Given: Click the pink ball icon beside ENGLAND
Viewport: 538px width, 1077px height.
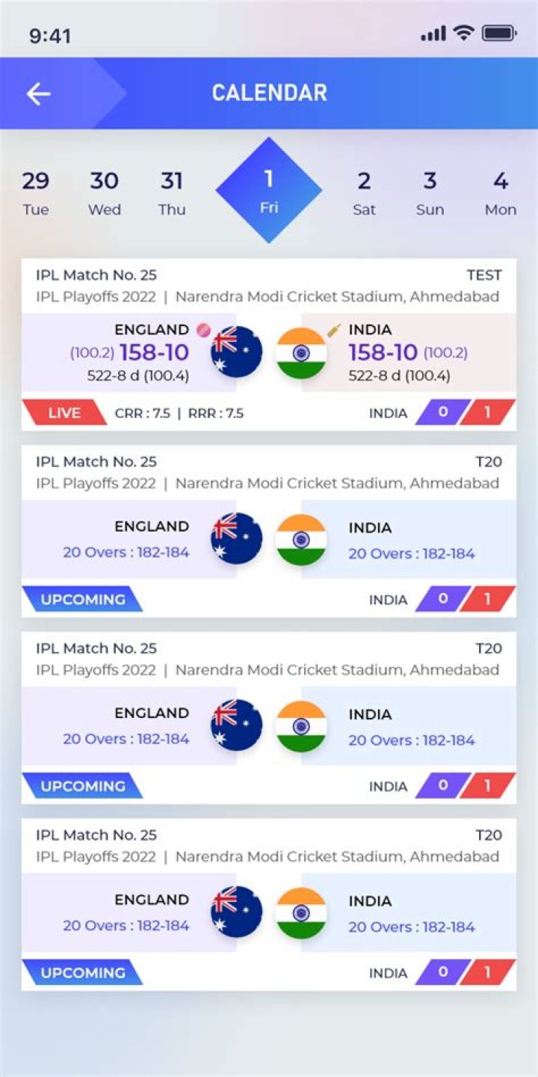Looking at the screenshot, I should (203, 330).
